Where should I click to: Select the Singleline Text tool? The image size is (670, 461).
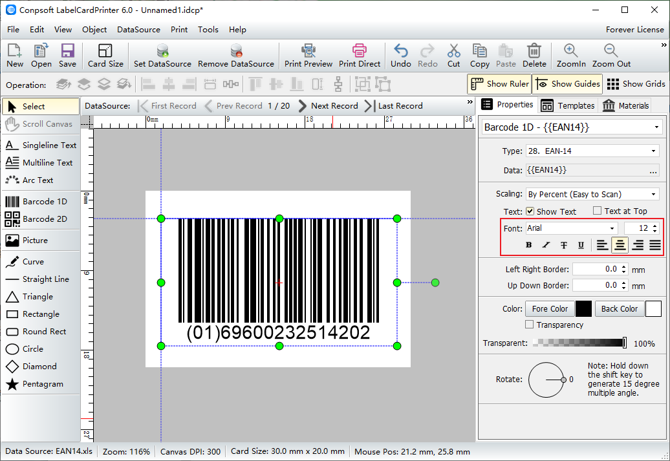41,145
